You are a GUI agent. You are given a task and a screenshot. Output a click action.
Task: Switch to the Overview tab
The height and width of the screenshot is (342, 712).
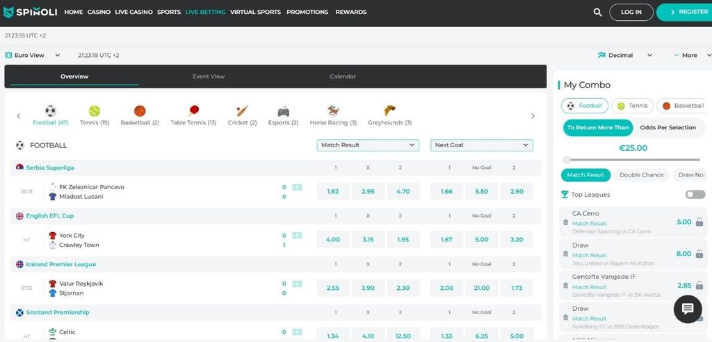(x=74, y=76)
